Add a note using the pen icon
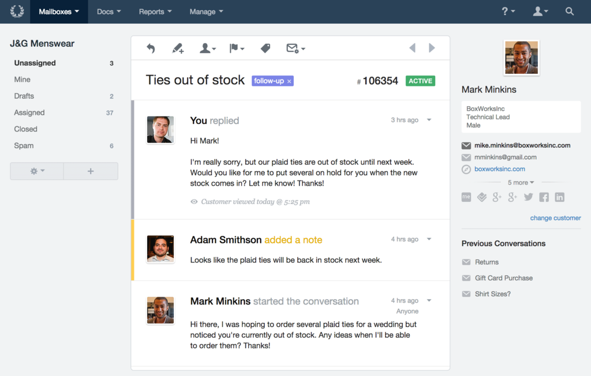Screen dimensions: 591x376 pos(178,48)
